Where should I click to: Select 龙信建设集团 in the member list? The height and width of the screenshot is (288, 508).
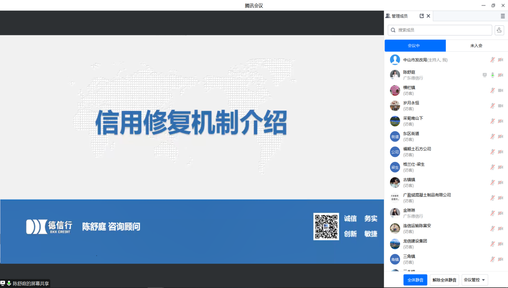coord(415,241)
